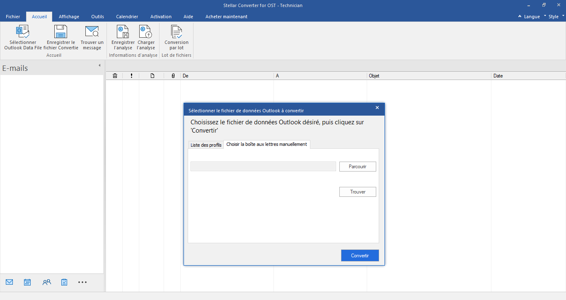The height and width of the screenshot is (300, 566).
Task: Switch to Liste des profils tab
Action: [x=206, y=145]
